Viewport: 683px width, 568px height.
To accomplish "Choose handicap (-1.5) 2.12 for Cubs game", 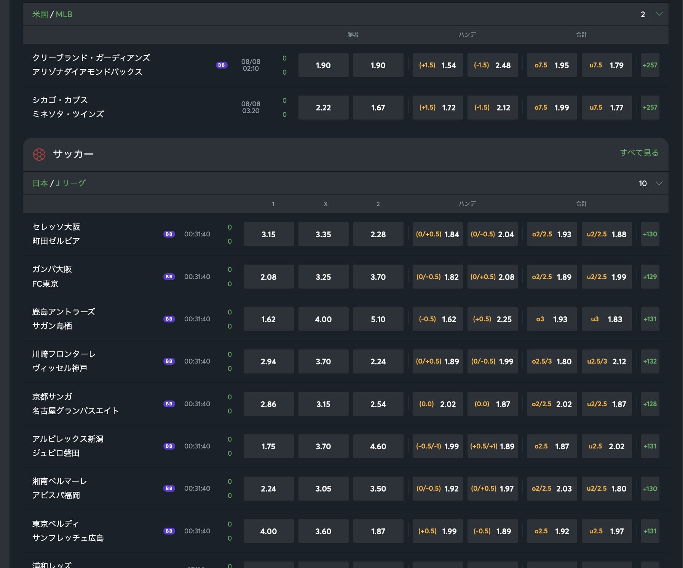I will pos(492,108).
